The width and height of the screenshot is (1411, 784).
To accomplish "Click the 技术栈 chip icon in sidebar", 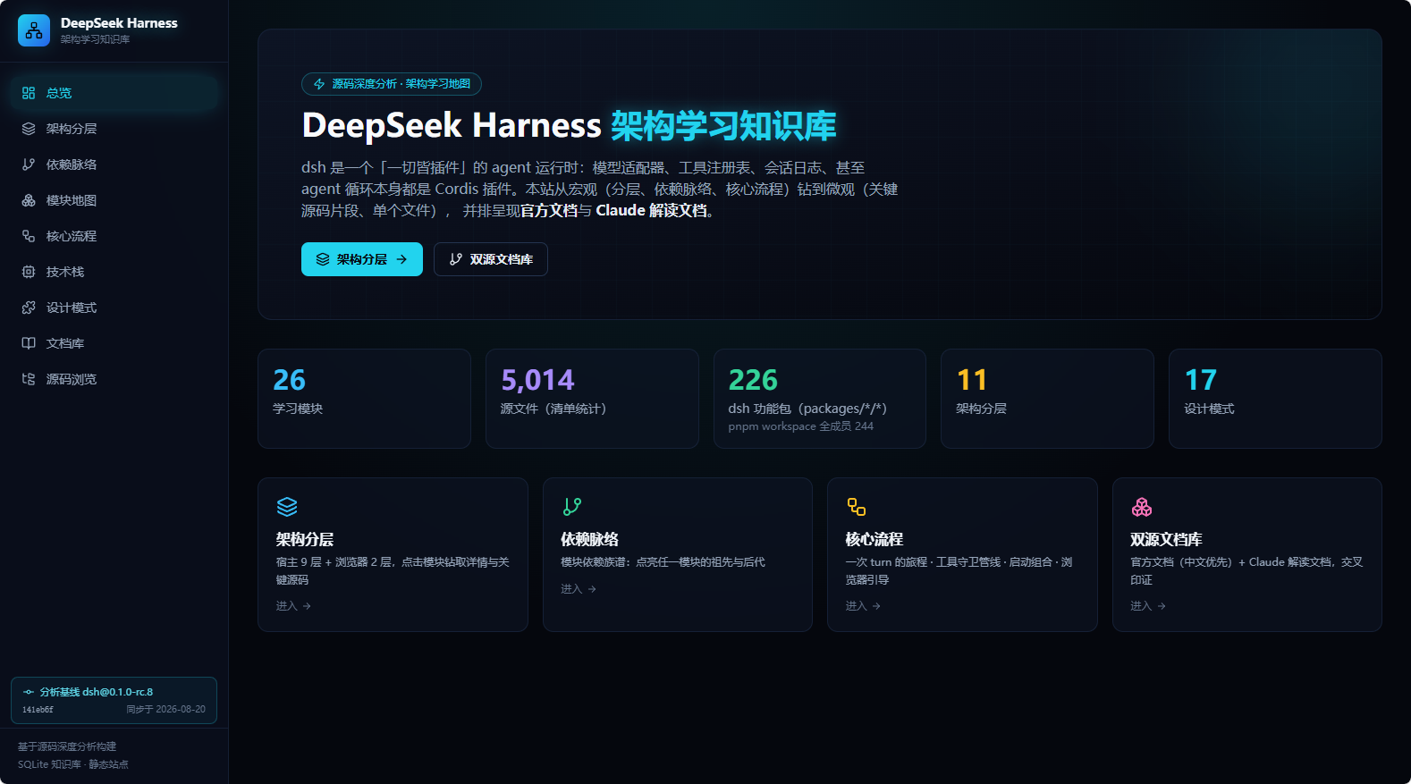I will (x=29, y=272).
